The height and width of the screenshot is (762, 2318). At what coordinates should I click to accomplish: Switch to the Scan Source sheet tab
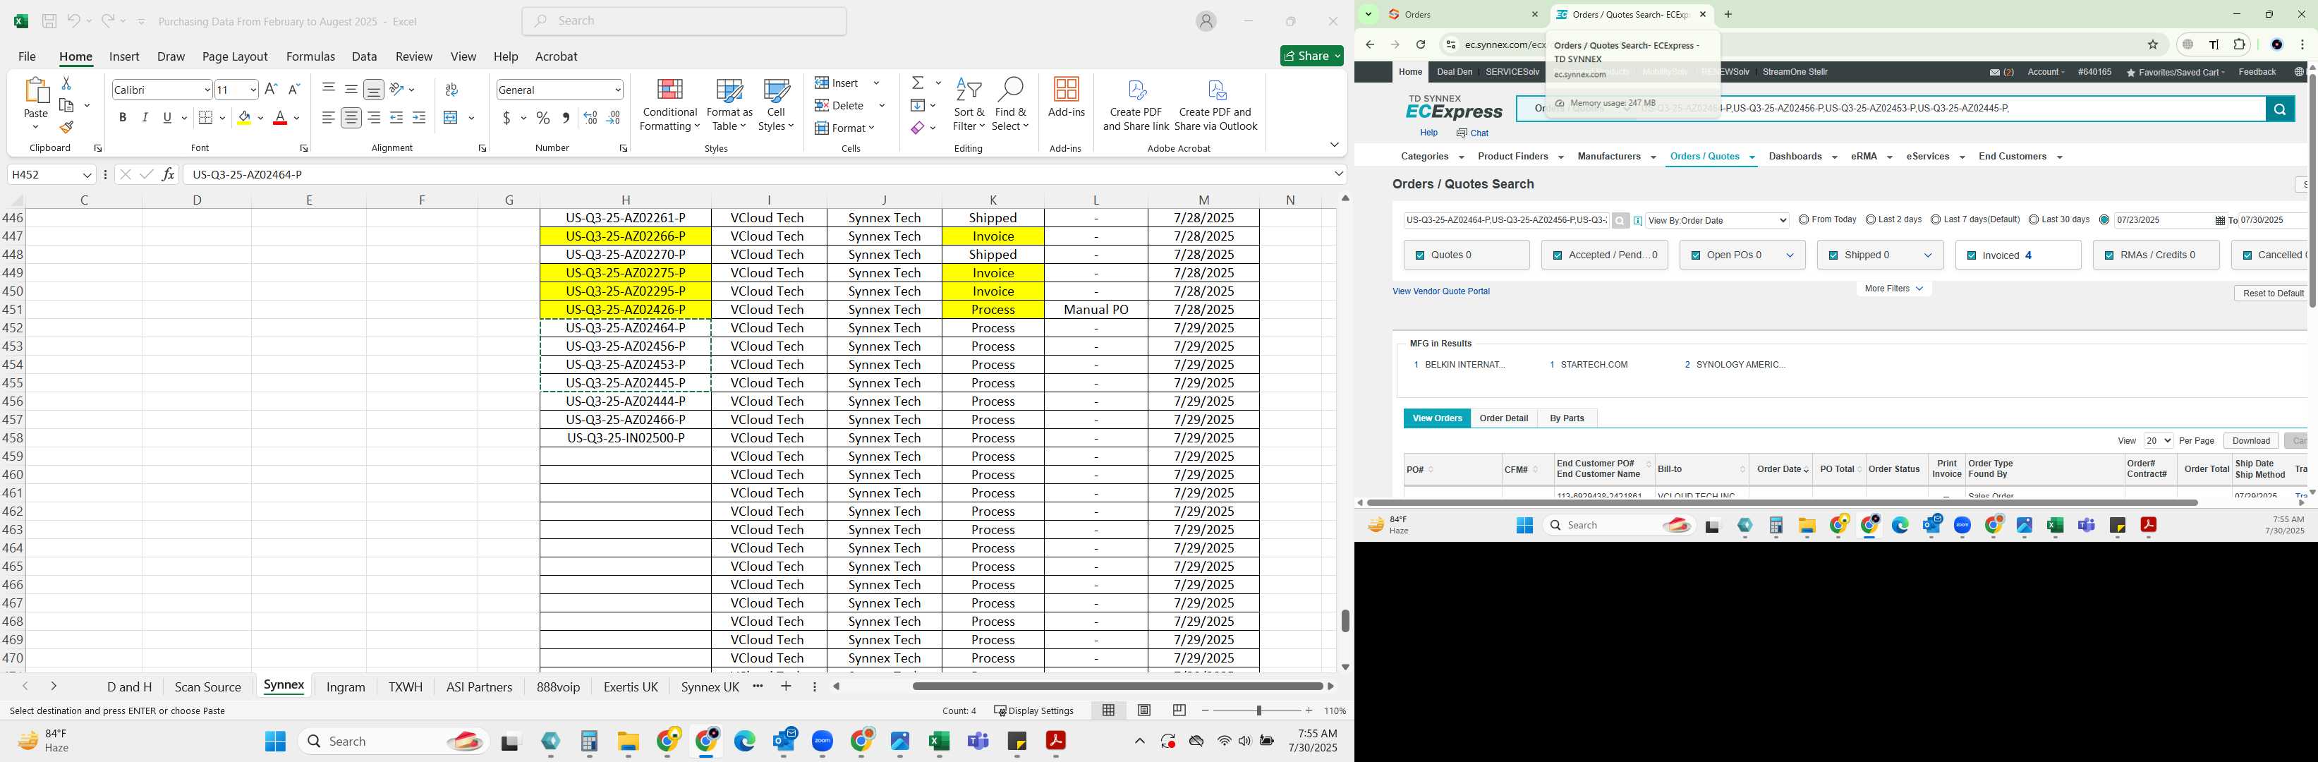(x=208, y=687)
